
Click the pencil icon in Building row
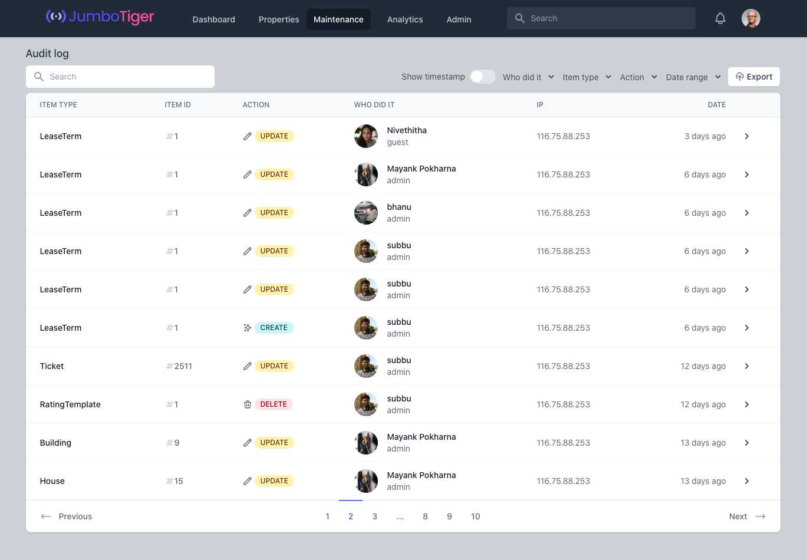(x=248, y=443)
